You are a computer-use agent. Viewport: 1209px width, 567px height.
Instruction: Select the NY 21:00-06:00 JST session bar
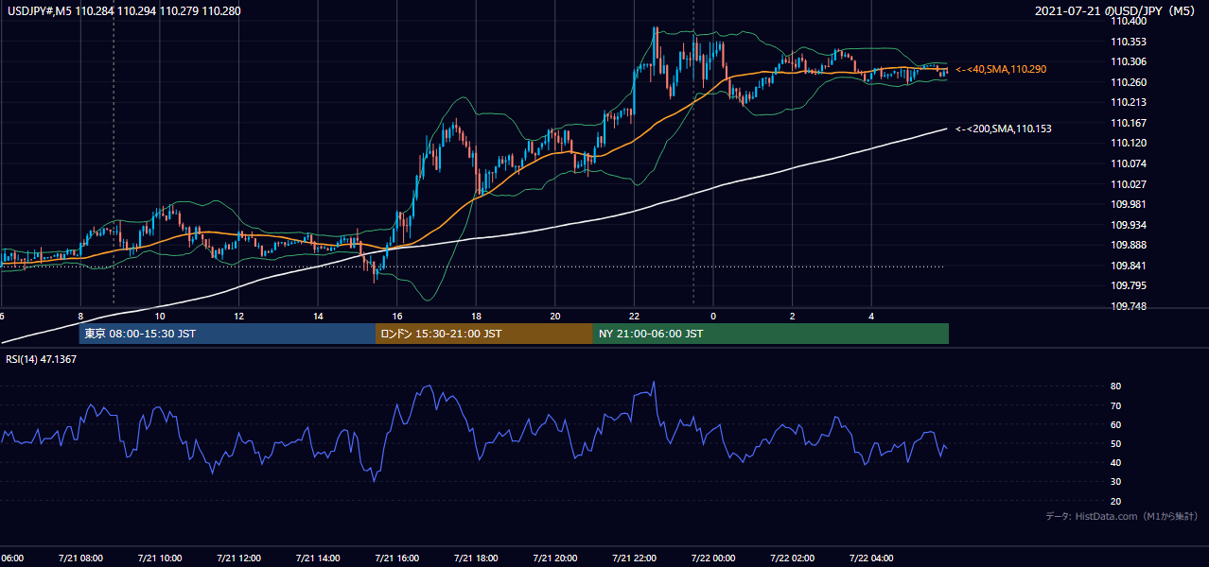pos(771,334)
